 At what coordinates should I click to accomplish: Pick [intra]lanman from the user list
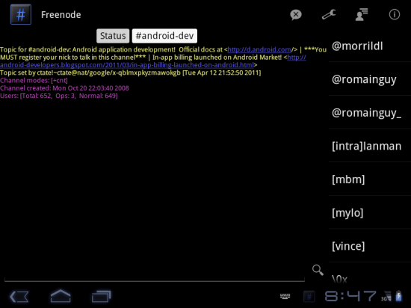(370, 146)
